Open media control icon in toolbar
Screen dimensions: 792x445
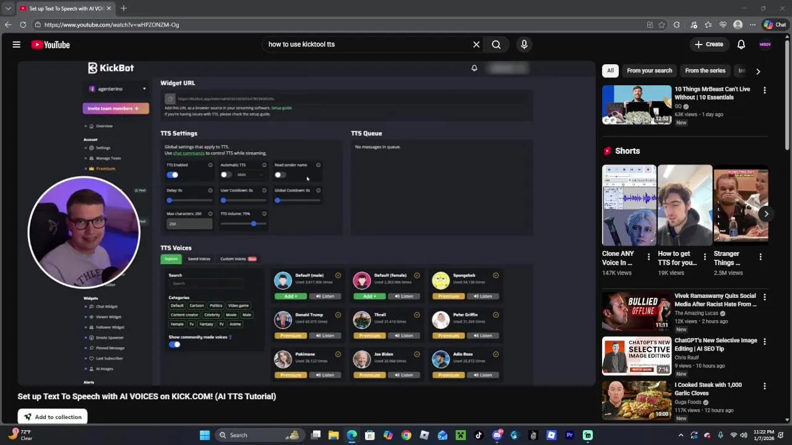point(694,25)
